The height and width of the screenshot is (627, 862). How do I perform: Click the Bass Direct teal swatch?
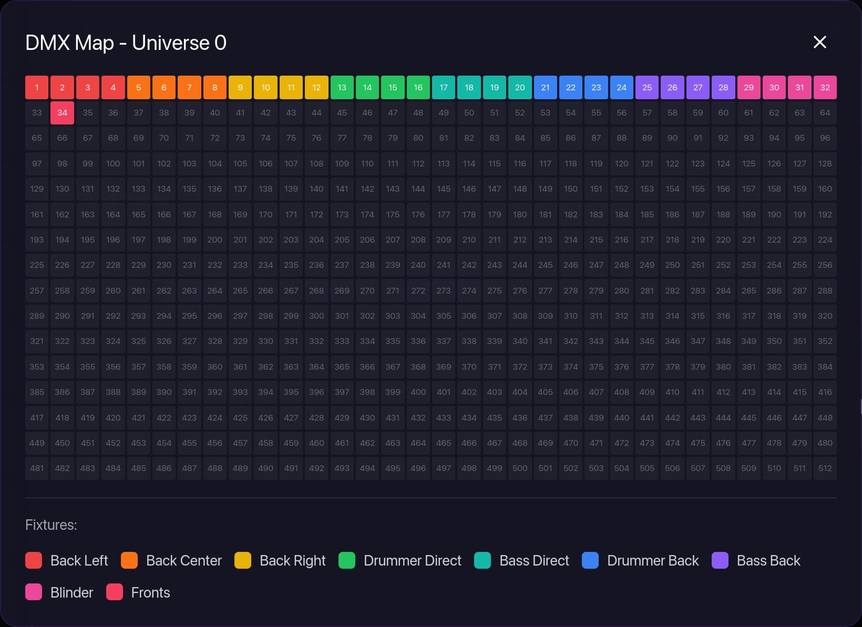pos(483,560)
